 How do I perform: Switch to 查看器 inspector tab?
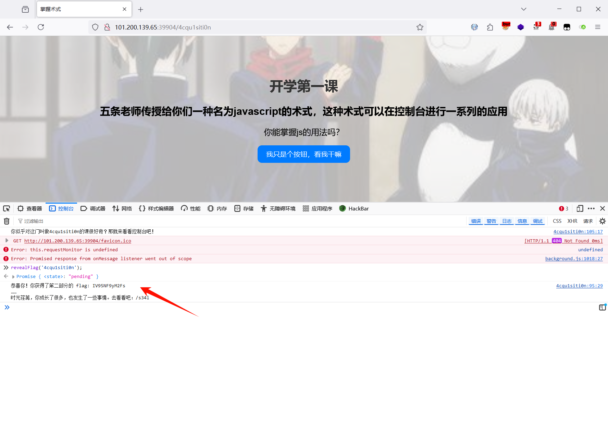(30, 208)
